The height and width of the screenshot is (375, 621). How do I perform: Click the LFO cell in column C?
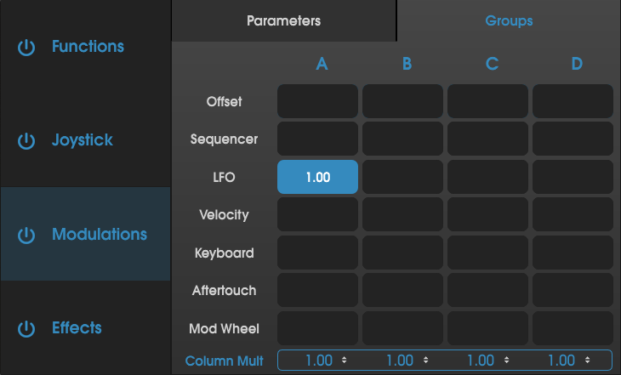click(488, 177)
